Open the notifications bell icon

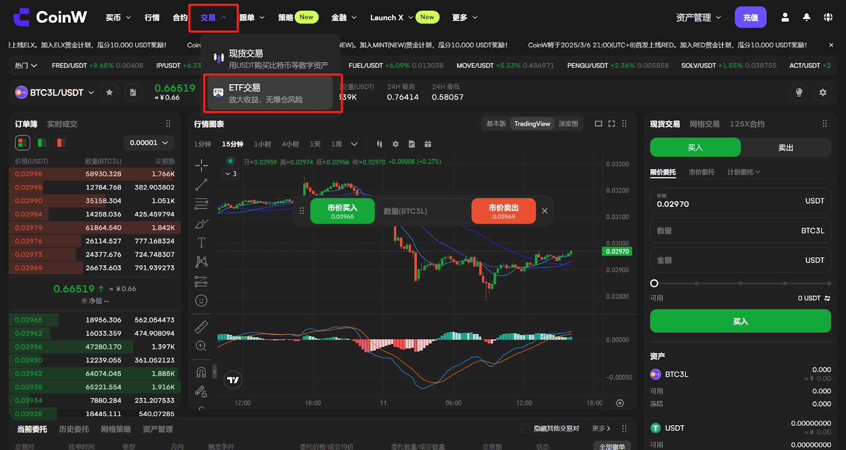pyautogui.click(x=806, y=17)
